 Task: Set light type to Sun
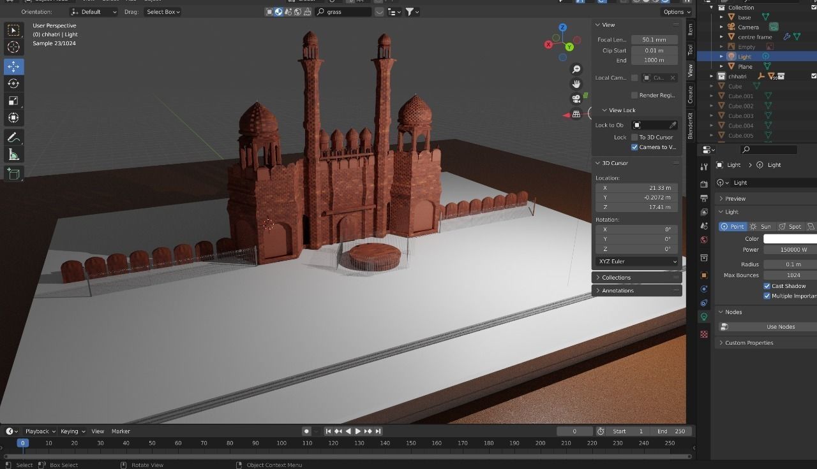(x=761, y=227)
